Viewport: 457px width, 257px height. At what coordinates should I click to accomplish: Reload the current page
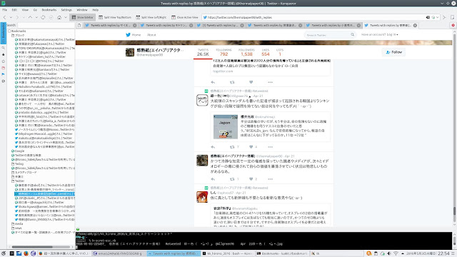click(43, 17)
